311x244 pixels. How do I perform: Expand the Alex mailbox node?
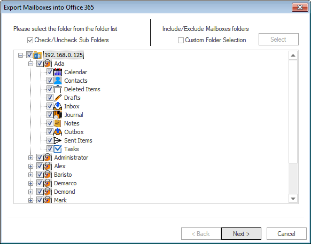30,166
